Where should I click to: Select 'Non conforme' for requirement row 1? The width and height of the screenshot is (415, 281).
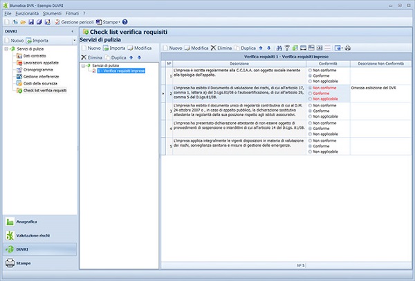(x=311, y=70)
